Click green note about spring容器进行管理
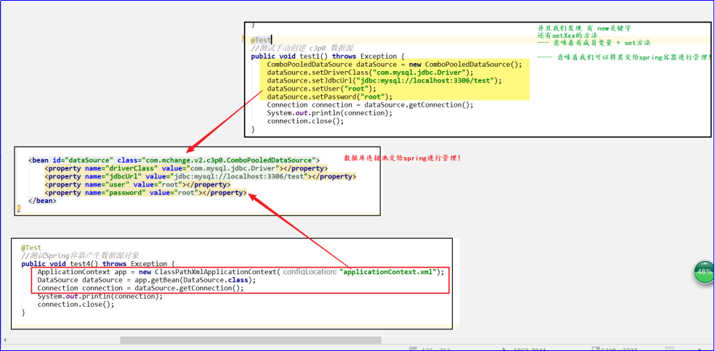The width and height of the screenshot is (715, 351). (x=624, y=57)
